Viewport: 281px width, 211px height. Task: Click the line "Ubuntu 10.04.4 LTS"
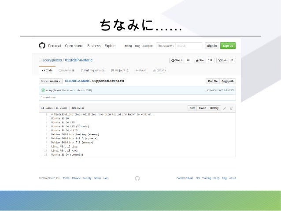point(64,130)
